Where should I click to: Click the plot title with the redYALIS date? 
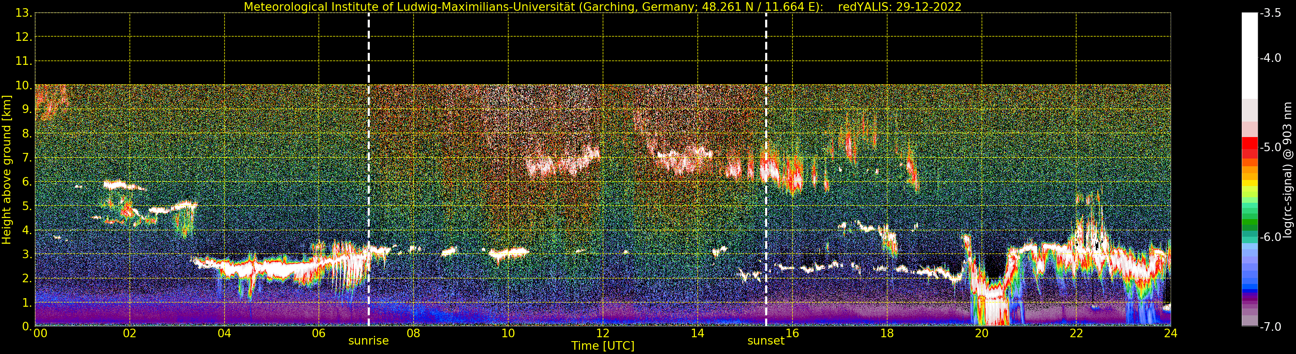tap(602, 6)
